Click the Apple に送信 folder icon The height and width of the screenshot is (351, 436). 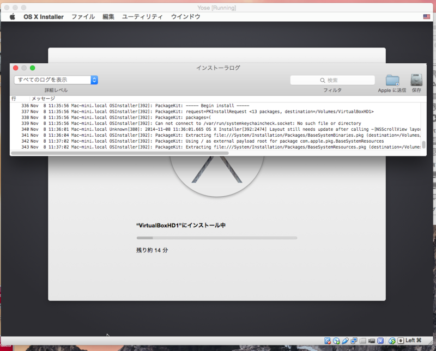(x=392, y=80)
